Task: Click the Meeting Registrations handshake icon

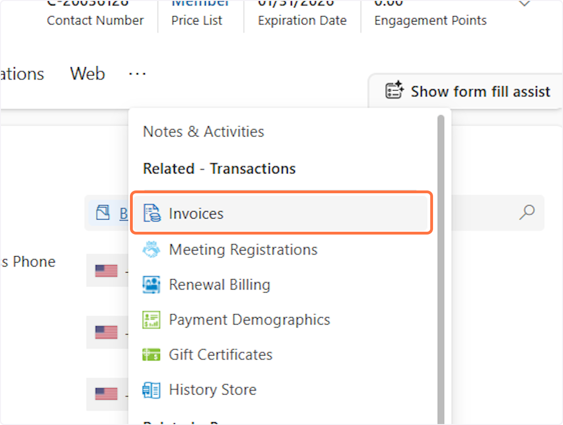Action: [x=152, y=250]
